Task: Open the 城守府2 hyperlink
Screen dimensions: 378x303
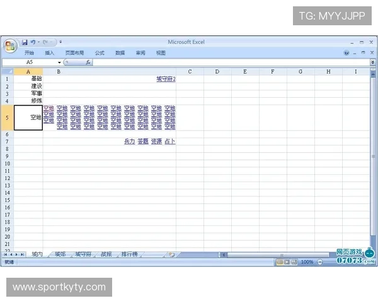Action: coord(166,79)
